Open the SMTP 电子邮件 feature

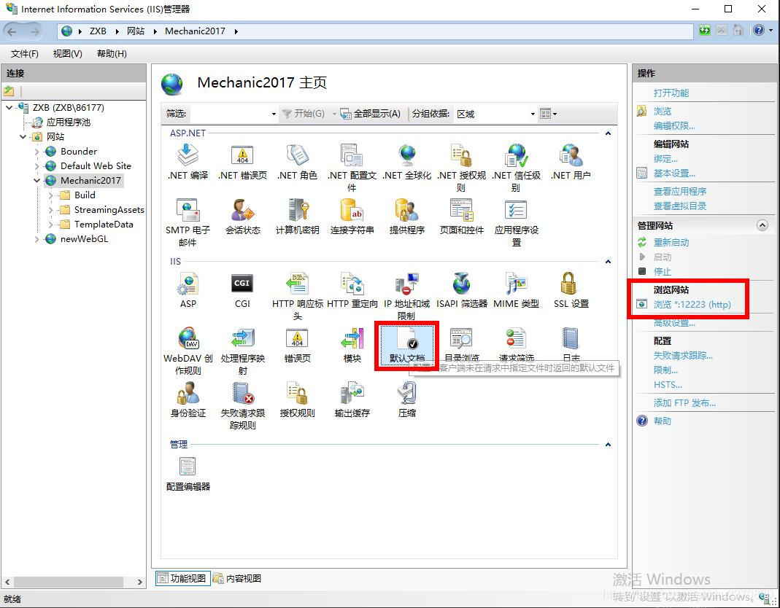[188, 223]
